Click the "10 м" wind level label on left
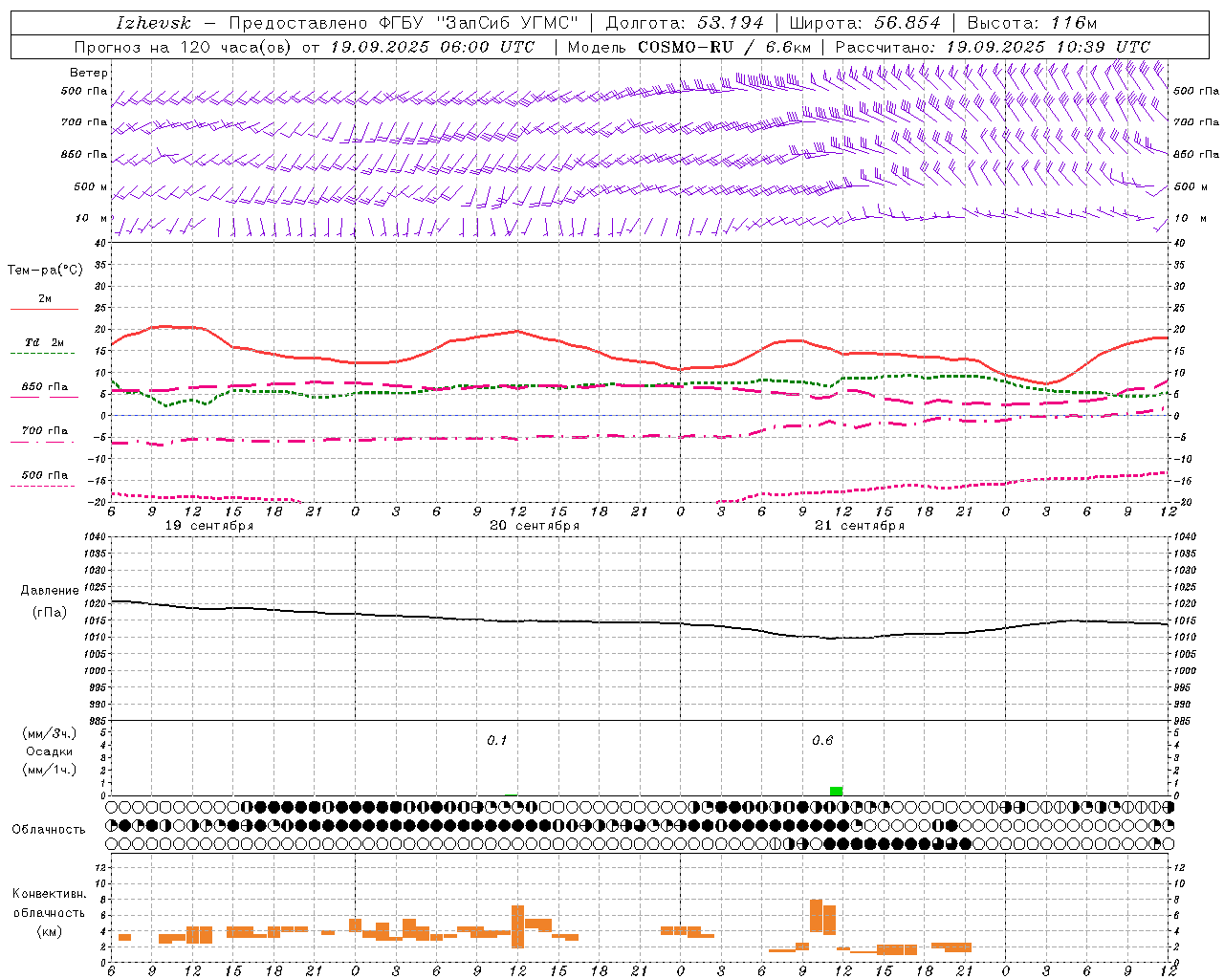The height and width of the screenshot is (979, 1224). [92, 219]
